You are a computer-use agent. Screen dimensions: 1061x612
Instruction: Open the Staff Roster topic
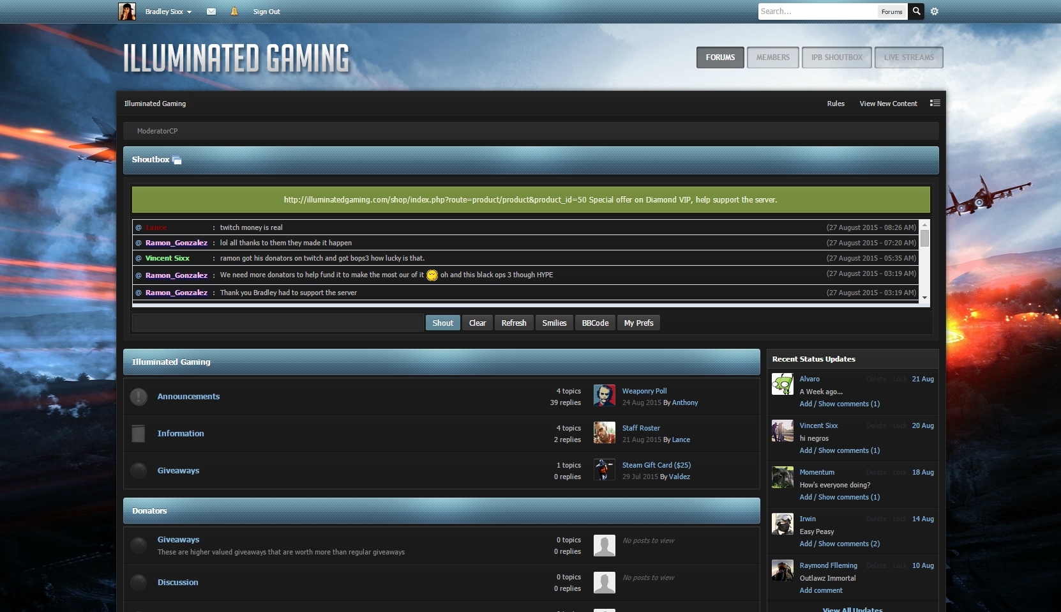[641, 428]
